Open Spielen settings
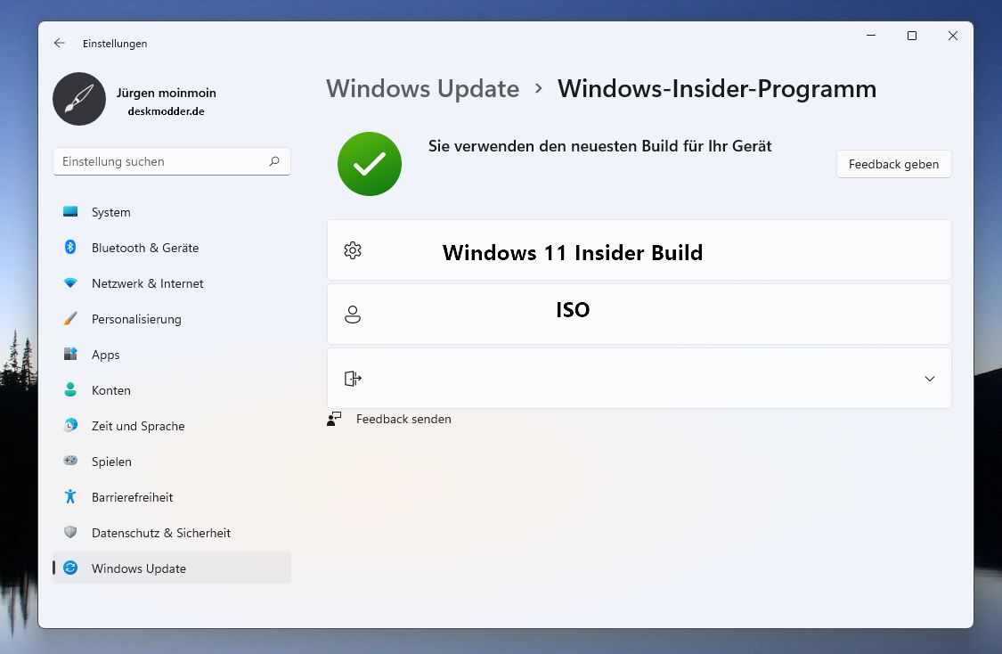The height and width of the screenshot is (654, 1002). point(171,462)
